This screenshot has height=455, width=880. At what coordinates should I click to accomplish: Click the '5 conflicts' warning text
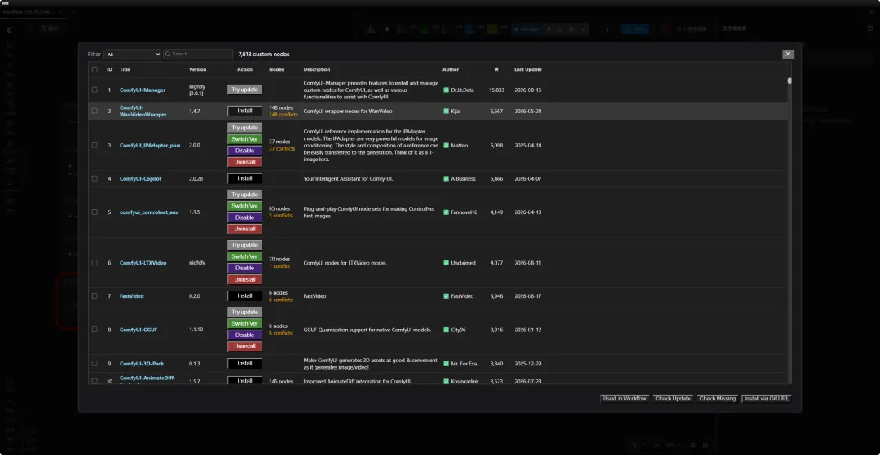point(280,216)
